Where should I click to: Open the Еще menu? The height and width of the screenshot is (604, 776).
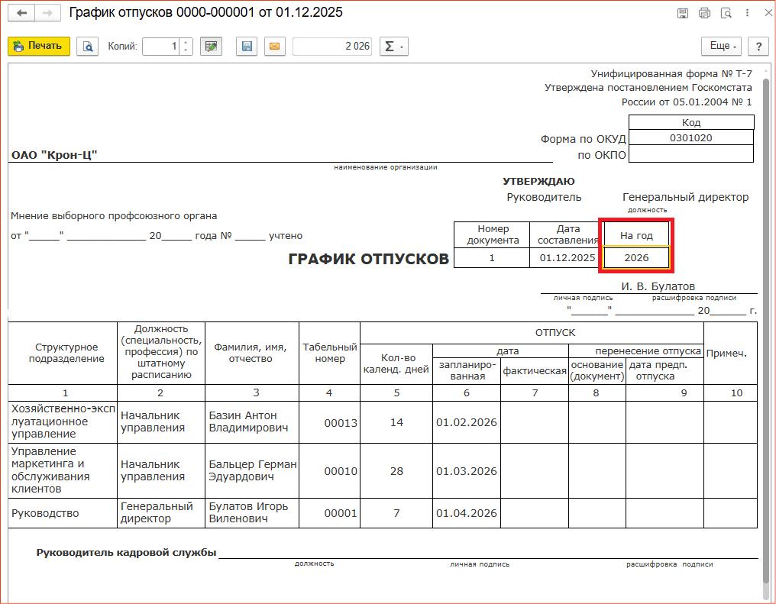(x=722, y=47)
